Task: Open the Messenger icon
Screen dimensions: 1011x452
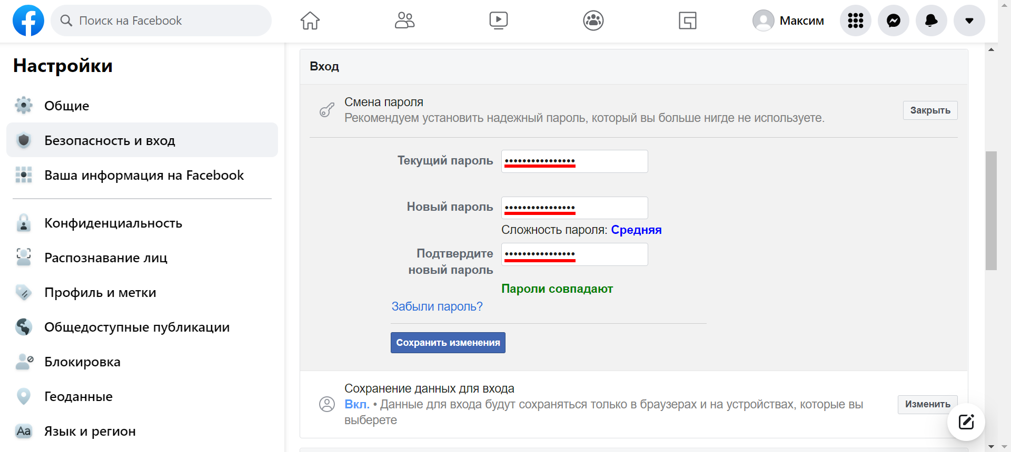Action: [x=894, y=20]
